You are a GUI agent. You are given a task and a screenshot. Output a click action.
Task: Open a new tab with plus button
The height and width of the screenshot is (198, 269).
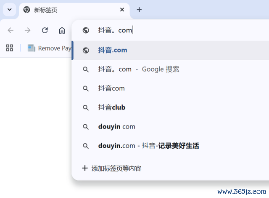tap(139, 10)
